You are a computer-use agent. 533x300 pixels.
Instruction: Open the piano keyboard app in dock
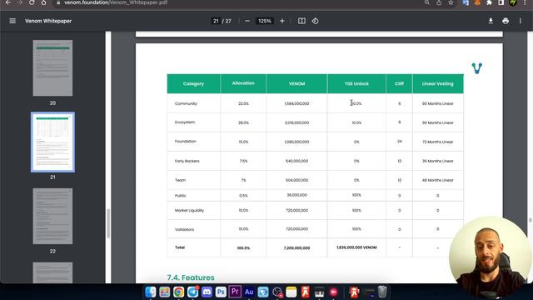[319, 292]
